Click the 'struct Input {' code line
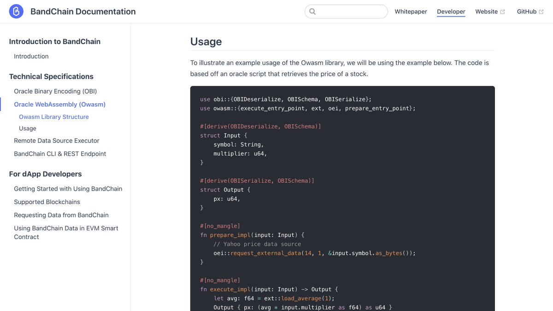Image resolution: width=553 pixels, height=311 pixels. (224, 135)
